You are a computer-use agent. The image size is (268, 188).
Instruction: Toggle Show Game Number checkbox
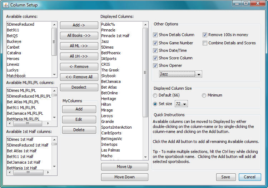pyautogui.click(x=155, y=43)
